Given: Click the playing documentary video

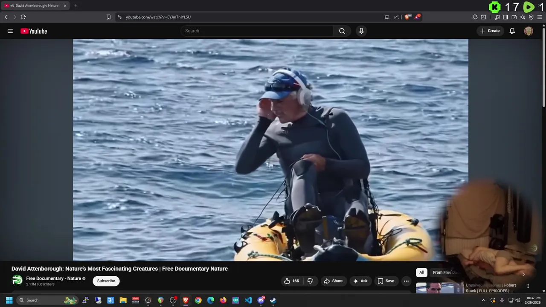Looking at the screenshot, I should (270, 150).
